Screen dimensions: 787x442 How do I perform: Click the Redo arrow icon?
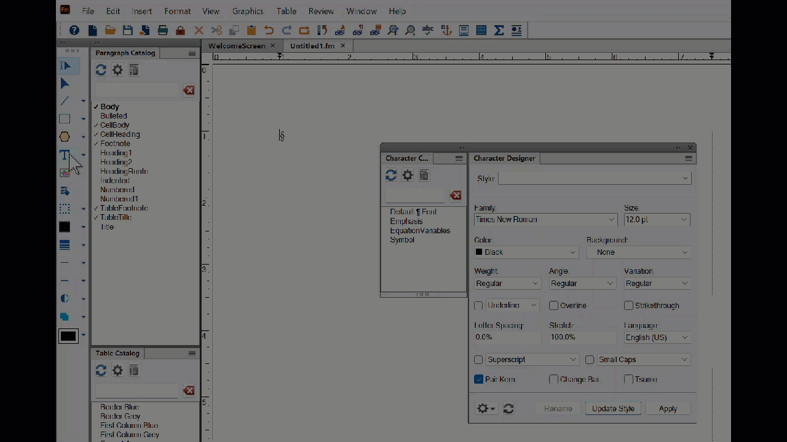pos(287,30)
